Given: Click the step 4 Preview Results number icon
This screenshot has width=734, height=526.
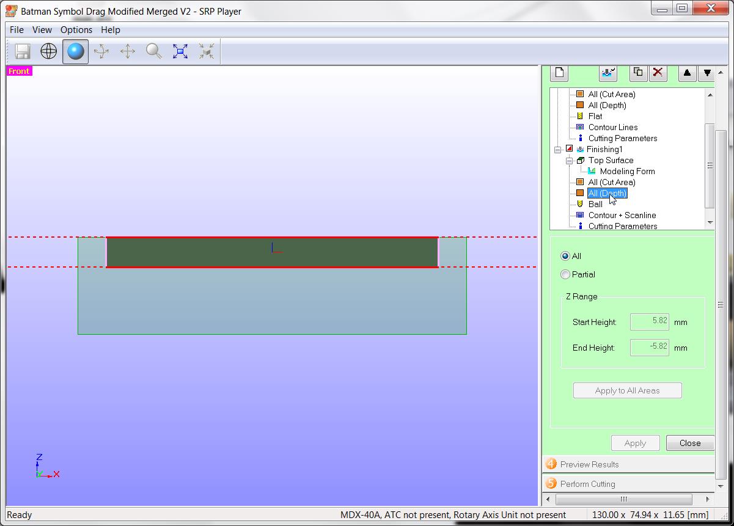Looking at the screenshot, I should 551,464.
